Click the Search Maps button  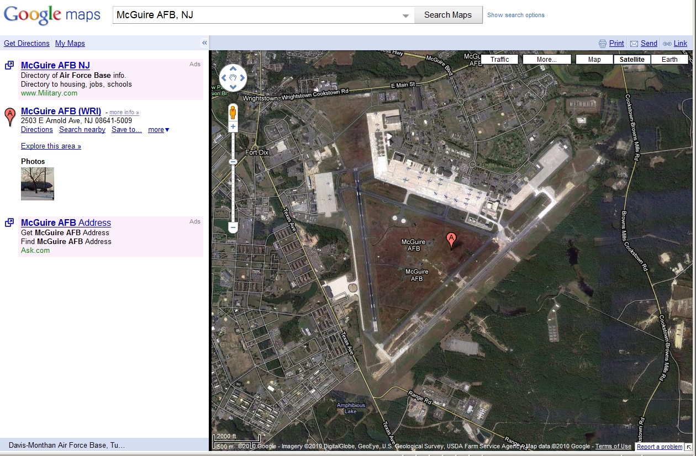(x=448, y=15)
